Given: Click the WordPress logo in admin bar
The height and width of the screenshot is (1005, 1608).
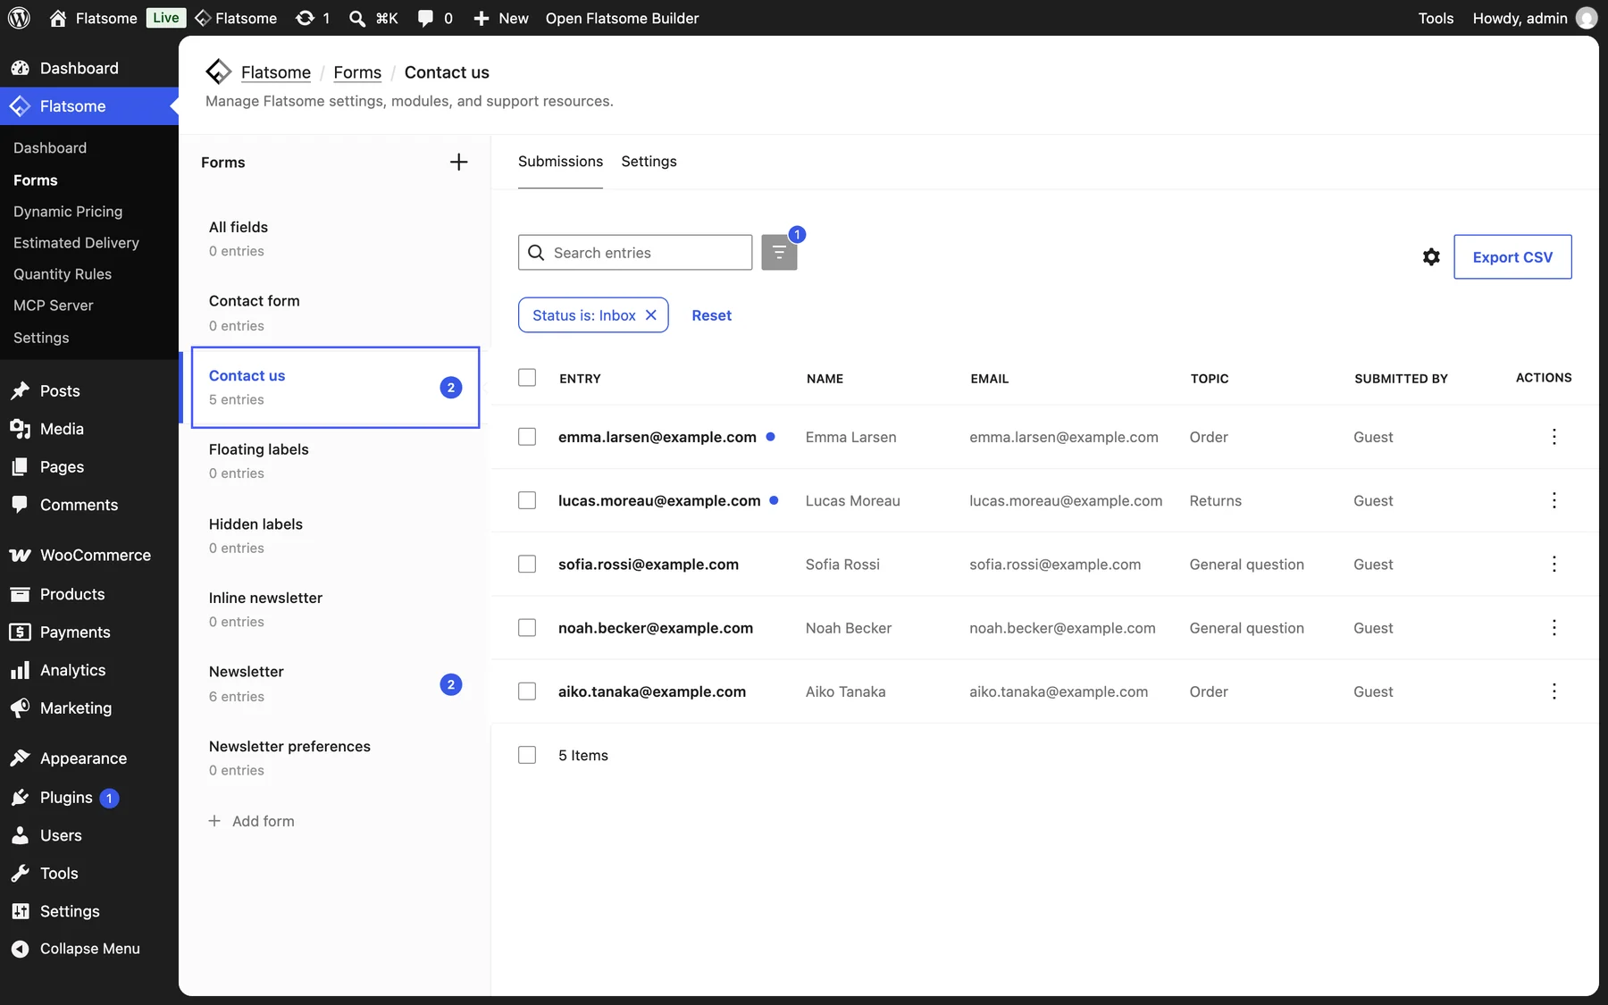Looking at the screenshot, I should [19, 18].
